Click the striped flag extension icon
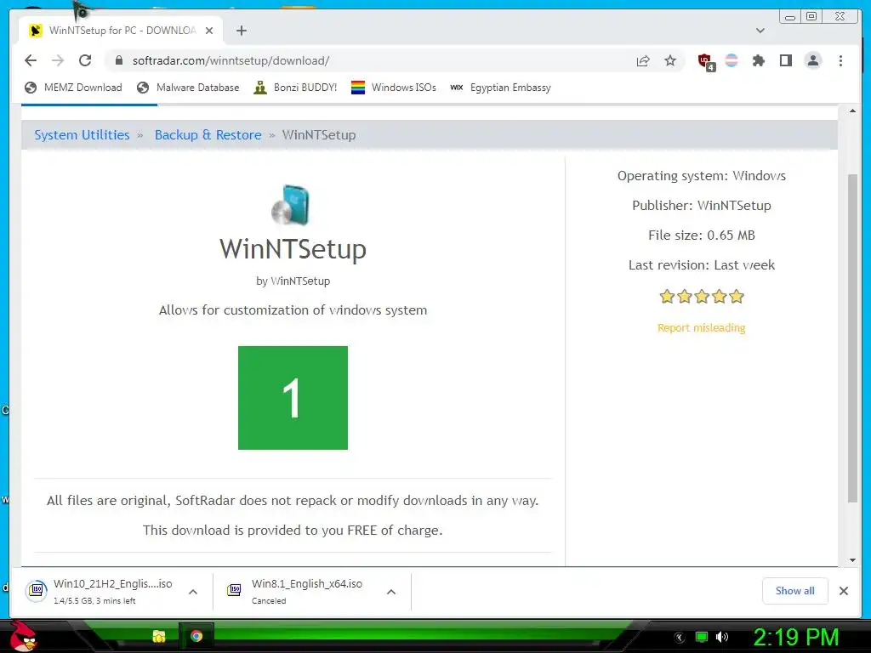This screenshot has width=871, height=653. pos(732,60)
